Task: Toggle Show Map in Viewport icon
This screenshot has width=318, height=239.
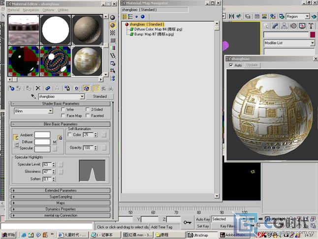Action: (x=87, y=88)
